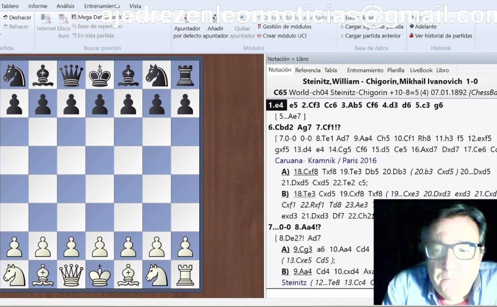Switch to the LiveBook tab

pos(421,70)
